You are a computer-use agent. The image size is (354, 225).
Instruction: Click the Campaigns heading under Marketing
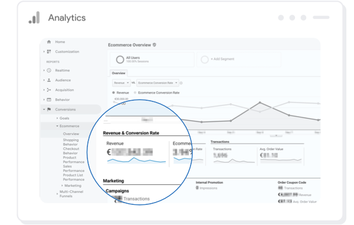(x=117, y=191)
